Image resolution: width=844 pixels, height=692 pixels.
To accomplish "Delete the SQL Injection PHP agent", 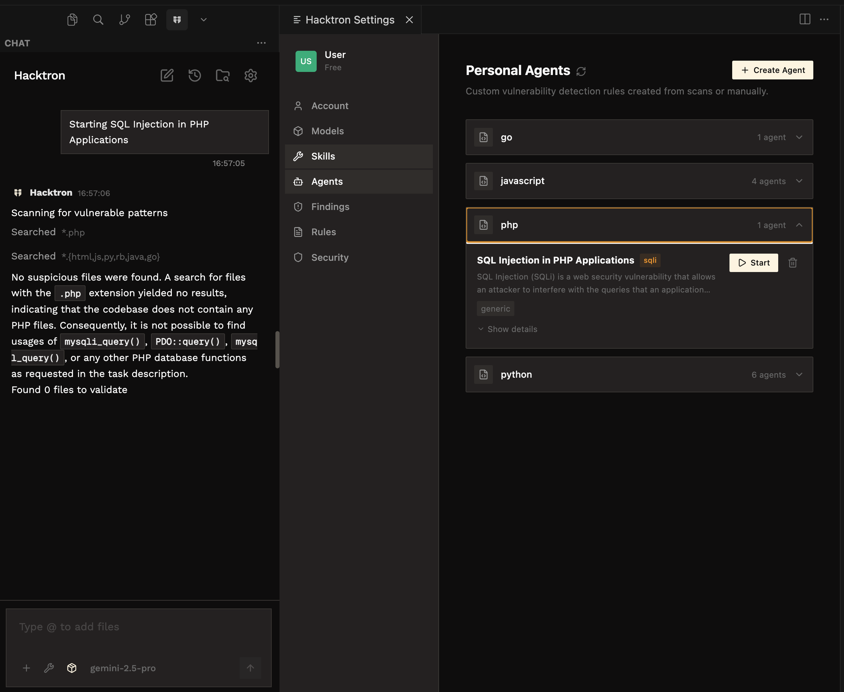I will pyautogui.click(x=792, y=263).
